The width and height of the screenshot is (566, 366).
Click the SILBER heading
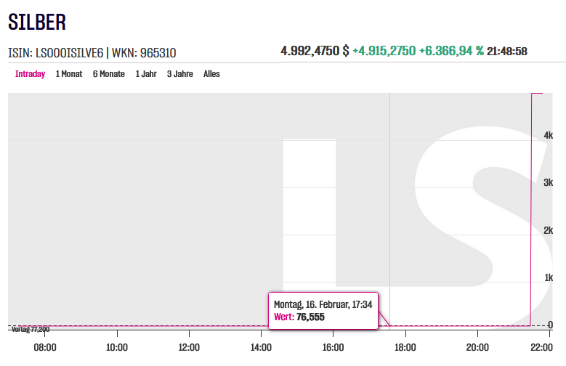tap(37, 22)
